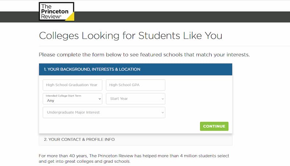Click the chevron arrow on Start Year
The height and width of the screenshot is (166, 290).
tap(163, 99)
